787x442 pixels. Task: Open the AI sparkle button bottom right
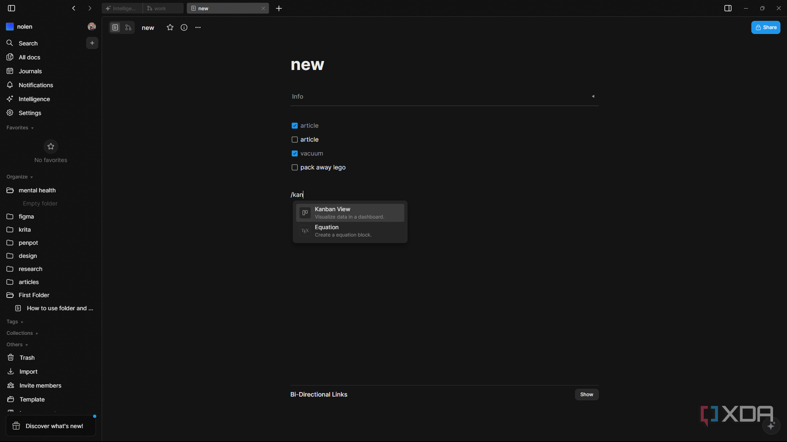(x=771, y=426)
